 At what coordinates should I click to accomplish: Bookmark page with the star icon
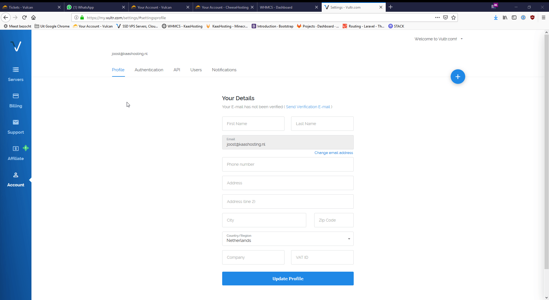(x=453, y=17)
